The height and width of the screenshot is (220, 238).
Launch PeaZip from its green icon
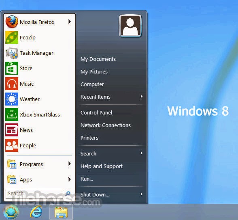(x=12, y=37)
